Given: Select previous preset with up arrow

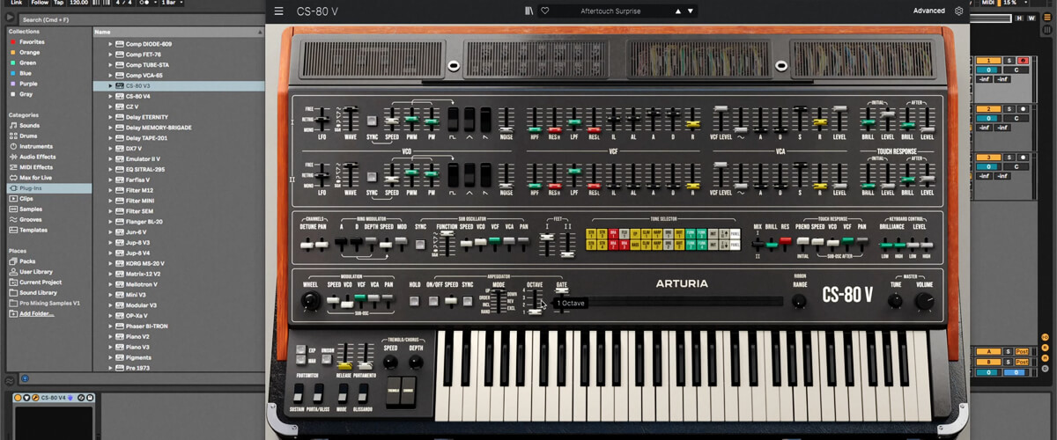Looking at the screenshot, I should pos(677,11).
